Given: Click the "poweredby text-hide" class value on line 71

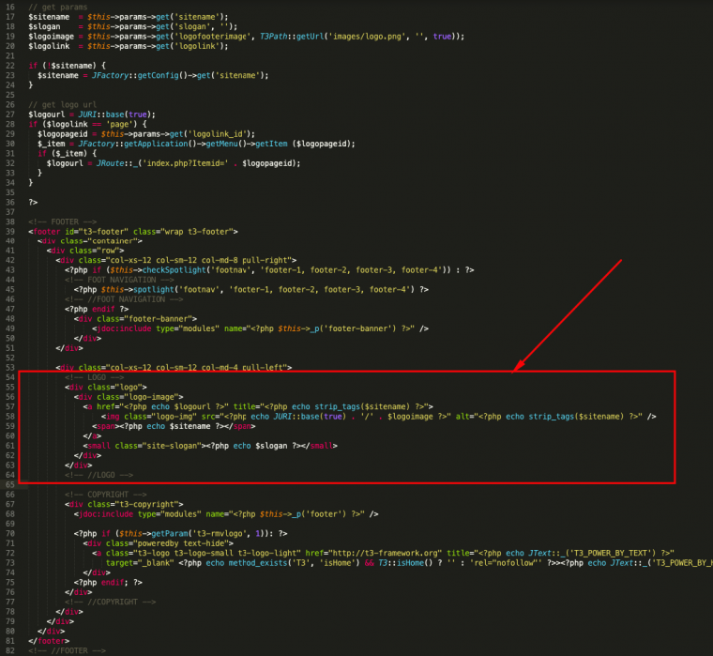Looking at the screenshot, I should click(x=171, y=542).
